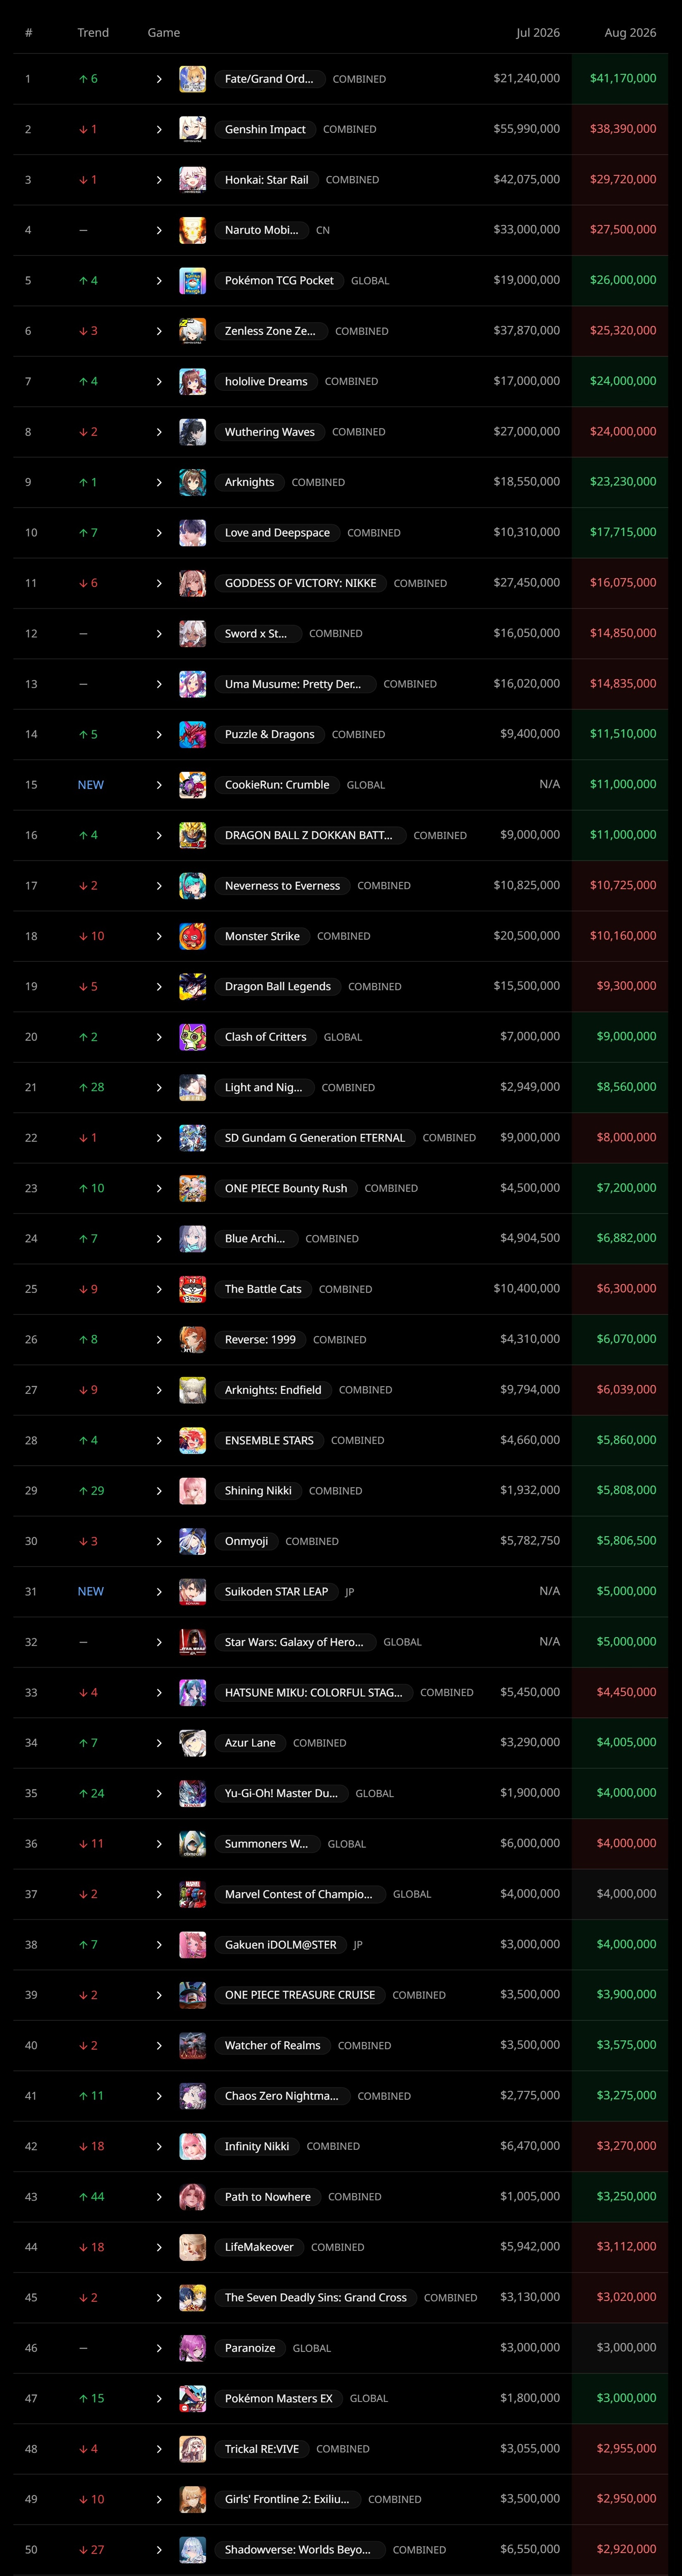Click The Battle Cats game icon
This screenshot has height=2576, width=682.
[192, 1289]
